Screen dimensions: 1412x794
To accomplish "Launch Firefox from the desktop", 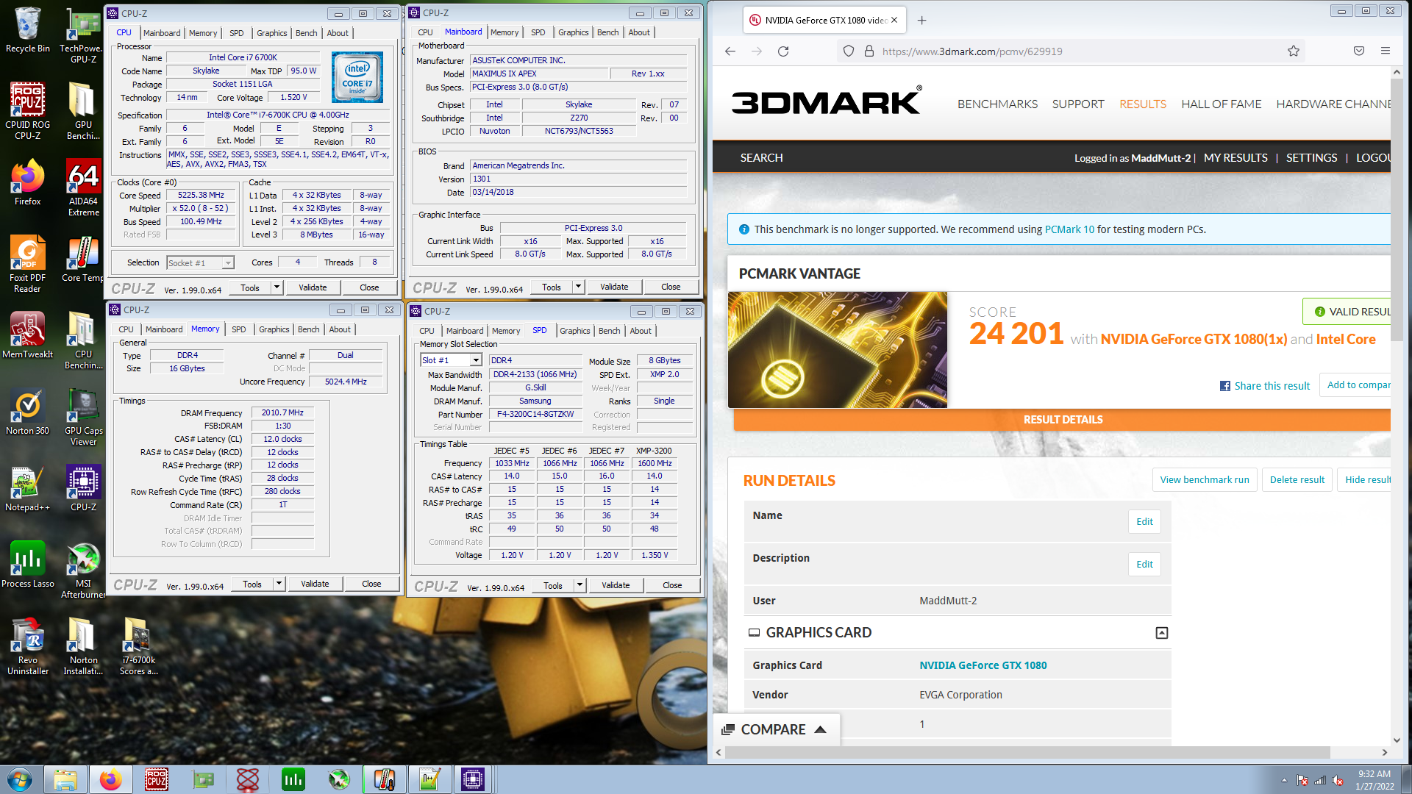I will tap(27, 182).
